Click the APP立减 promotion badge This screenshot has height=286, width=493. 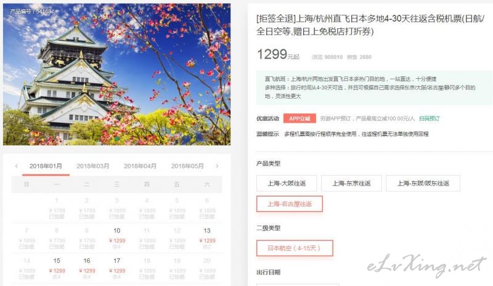coord(299,118)
